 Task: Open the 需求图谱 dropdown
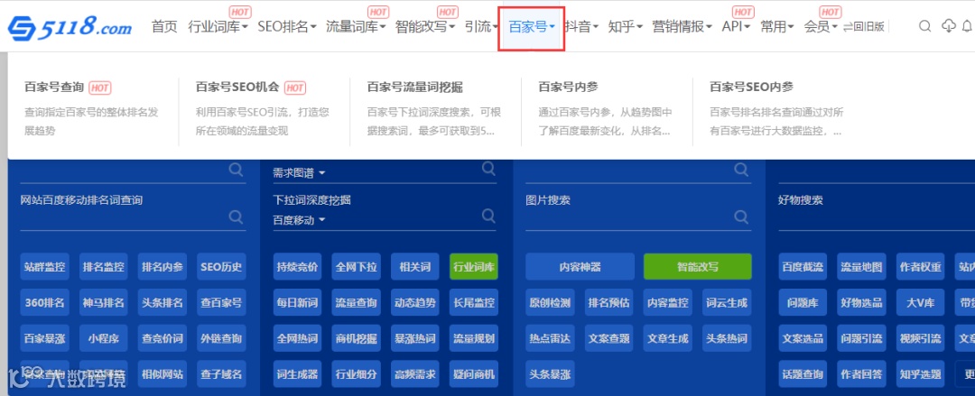pyautogui.click(x=299, y=173)
